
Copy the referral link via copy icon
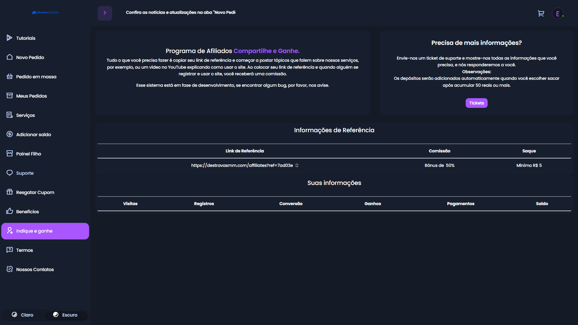point(297,165)
